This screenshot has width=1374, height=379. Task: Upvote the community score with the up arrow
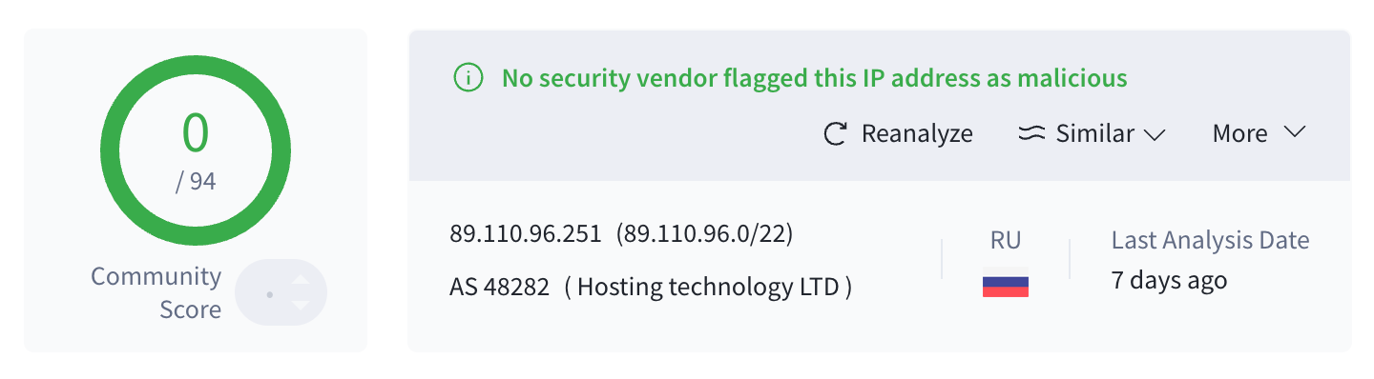300,280
